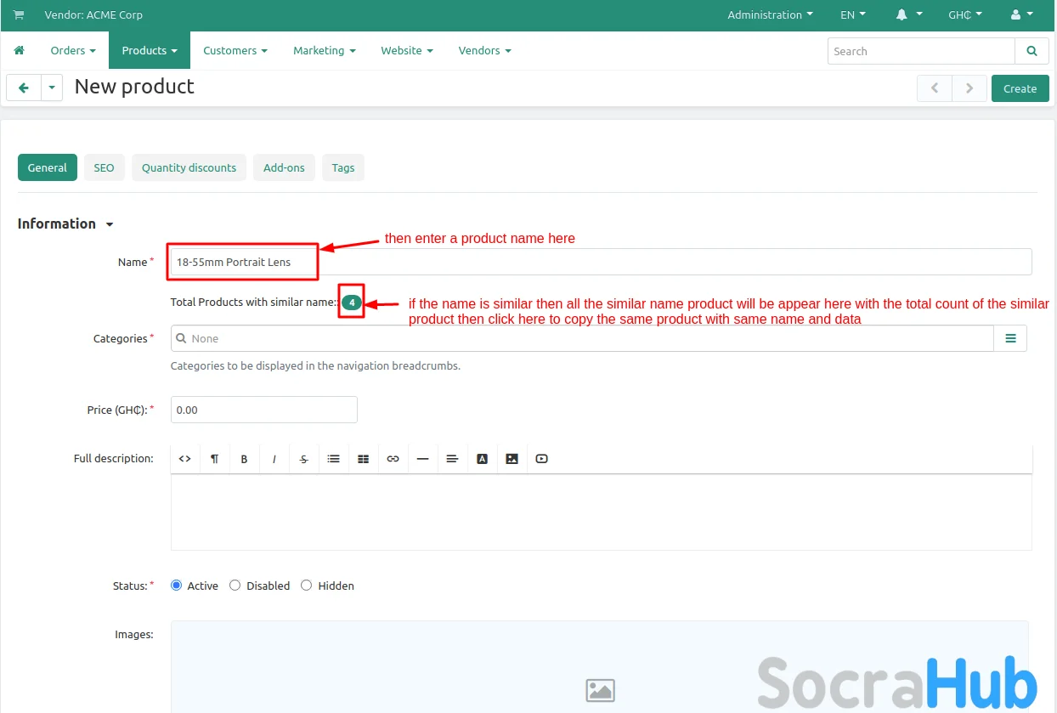The image size is (1057, 713).
Task: Insert horizontal line in editor
Action: (423, 459)
